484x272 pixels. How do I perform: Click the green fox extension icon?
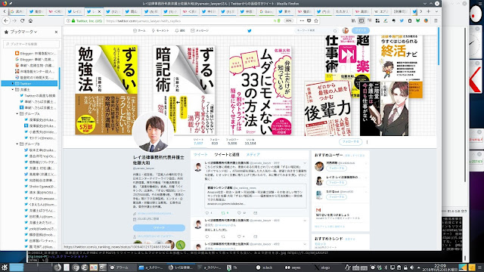[x=417, y=20]
